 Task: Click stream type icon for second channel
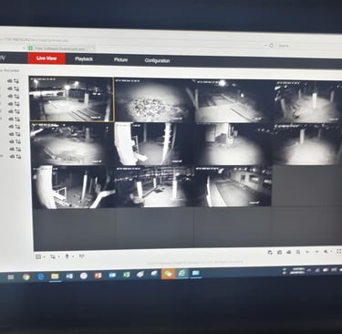pyautogui.click(x=16, y=89)
